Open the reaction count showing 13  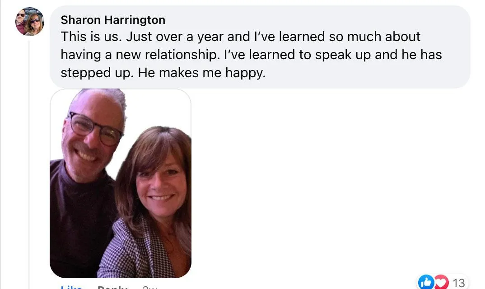459,283
